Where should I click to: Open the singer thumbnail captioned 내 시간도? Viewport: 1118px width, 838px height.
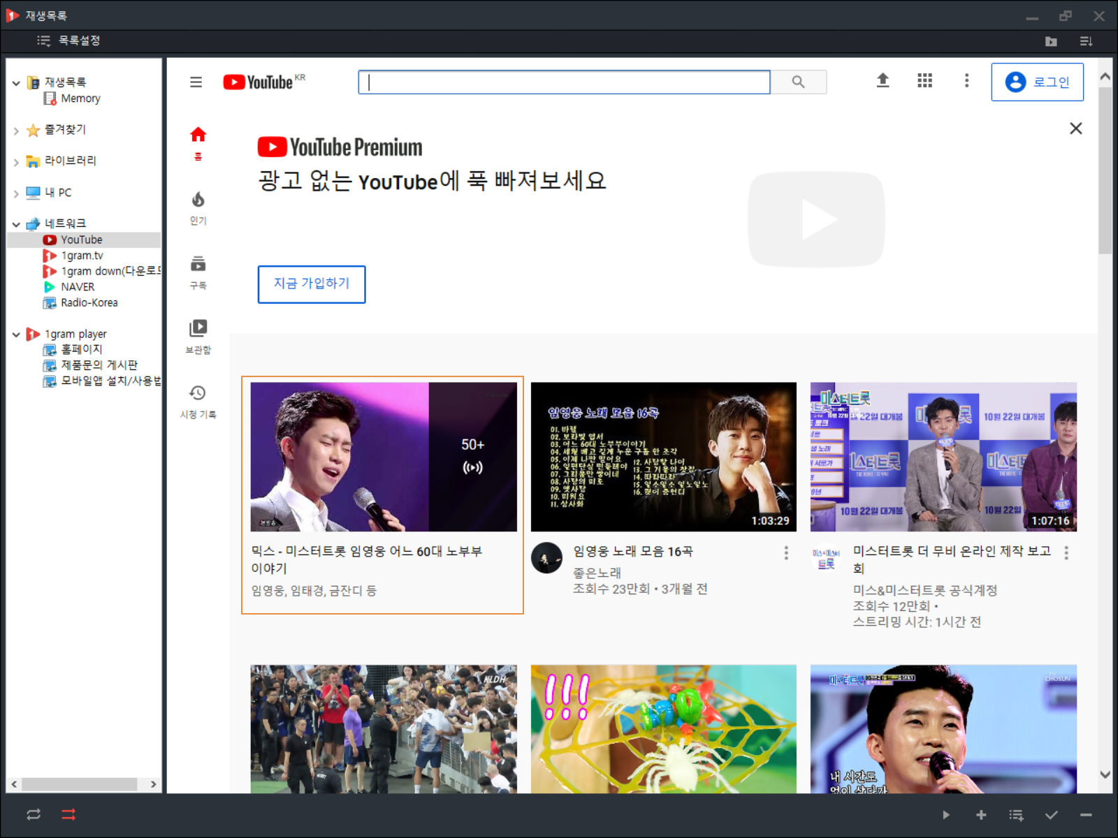[x=943, y=728]
